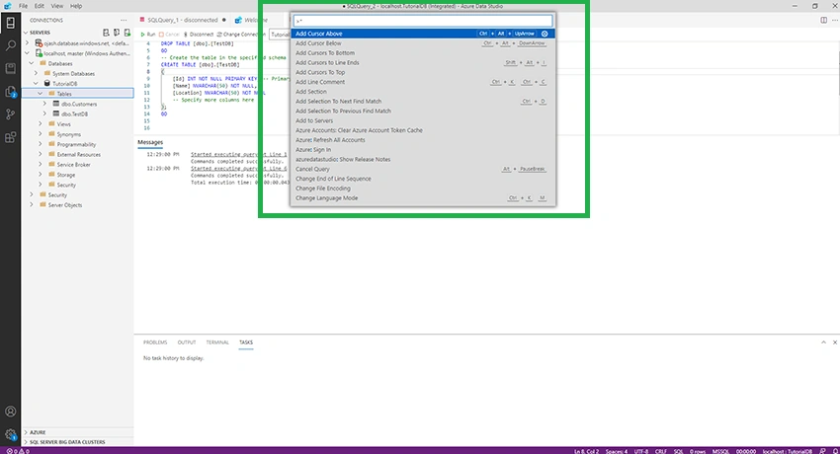Open the Source Control icon
The image size is (840, 454).
[x=10, y=114]
